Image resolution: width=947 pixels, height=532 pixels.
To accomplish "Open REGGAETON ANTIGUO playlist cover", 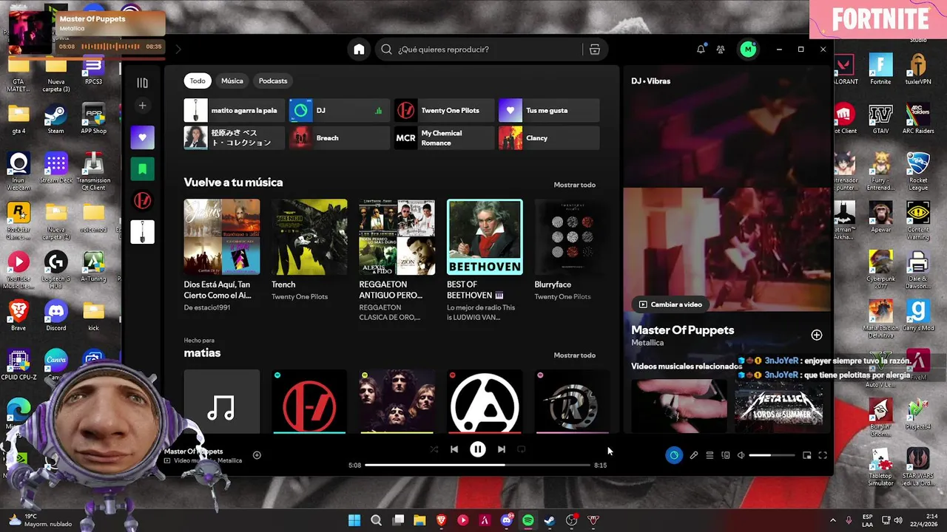I will click(397, 236).
